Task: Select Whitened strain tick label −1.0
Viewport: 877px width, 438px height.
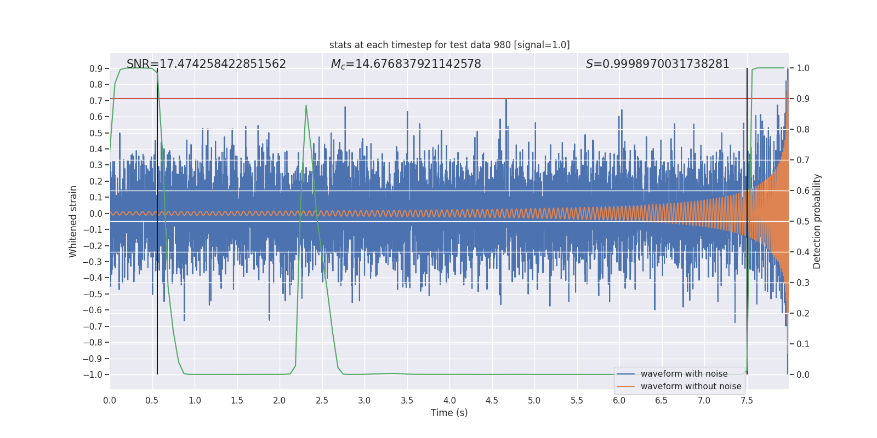Action: pos(93,374)
